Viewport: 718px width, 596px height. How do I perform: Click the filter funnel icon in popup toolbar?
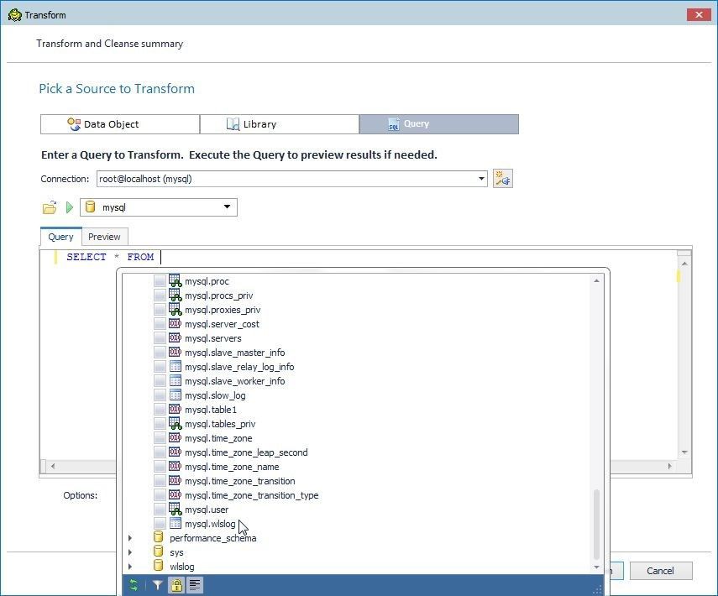coord(158,584)
